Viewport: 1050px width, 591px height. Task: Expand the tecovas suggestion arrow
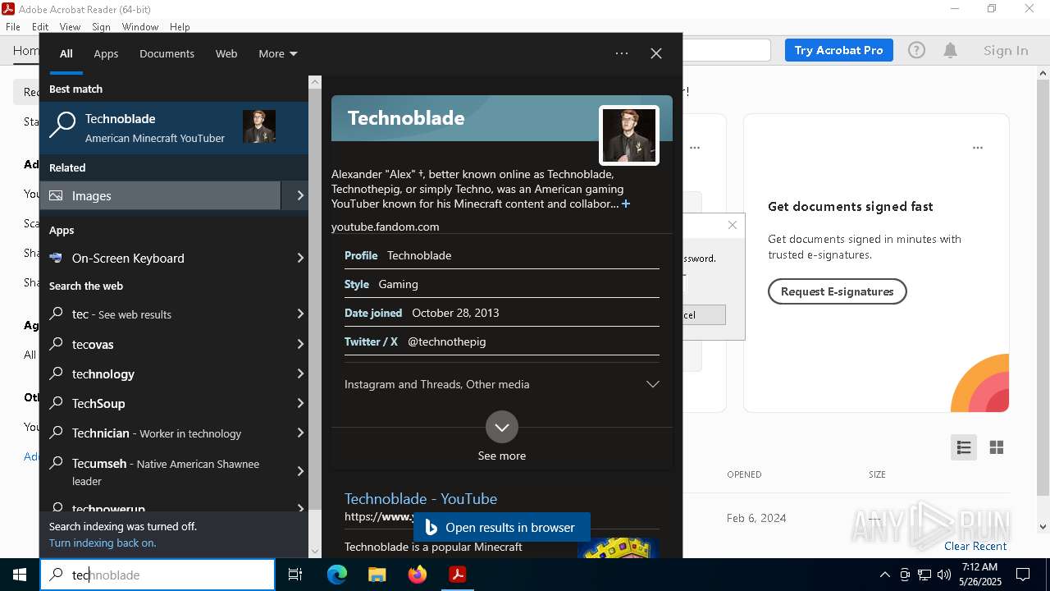(x=299, y=344)
